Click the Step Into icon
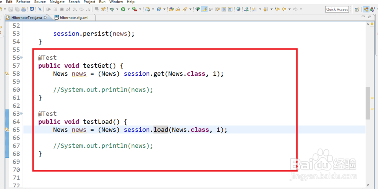This screenshot has width=378, height=189. [x=75, y=9]
